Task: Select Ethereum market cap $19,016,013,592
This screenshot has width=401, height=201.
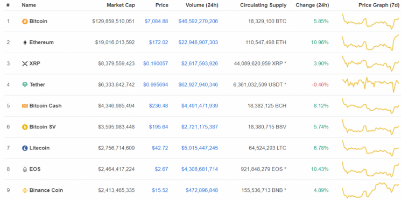Action: point(115,42)
